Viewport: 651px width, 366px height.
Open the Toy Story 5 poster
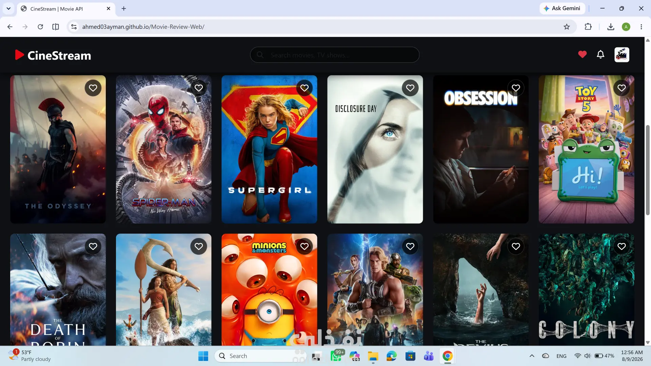click(587, 149)
